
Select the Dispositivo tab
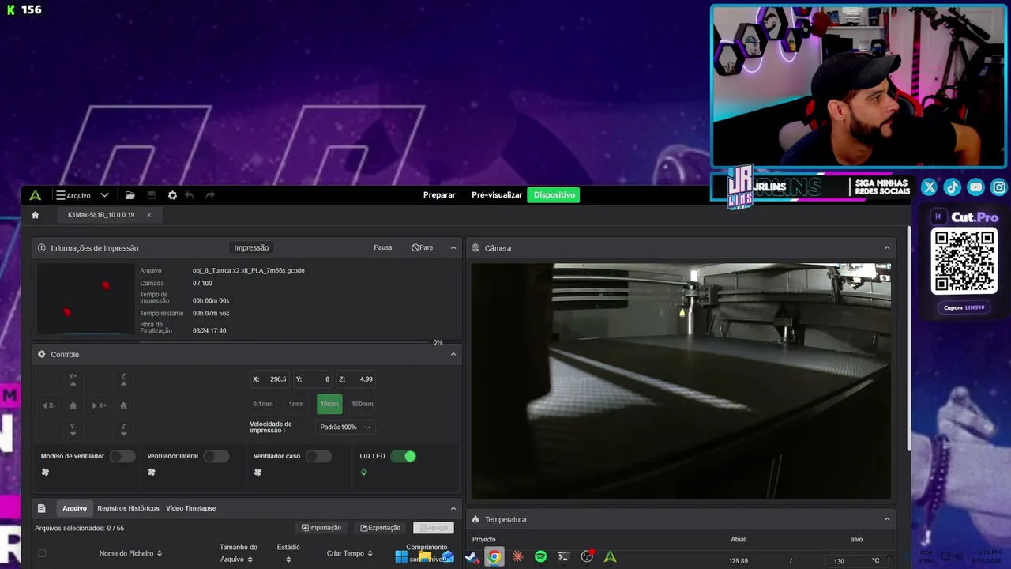coord(554,195)
